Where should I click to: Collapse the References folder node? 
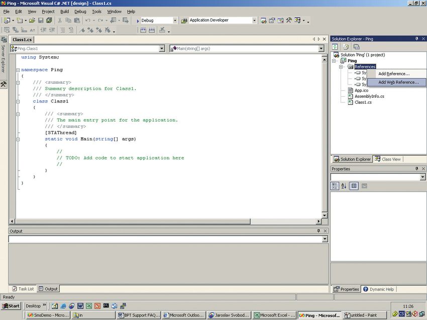point(341,67)
